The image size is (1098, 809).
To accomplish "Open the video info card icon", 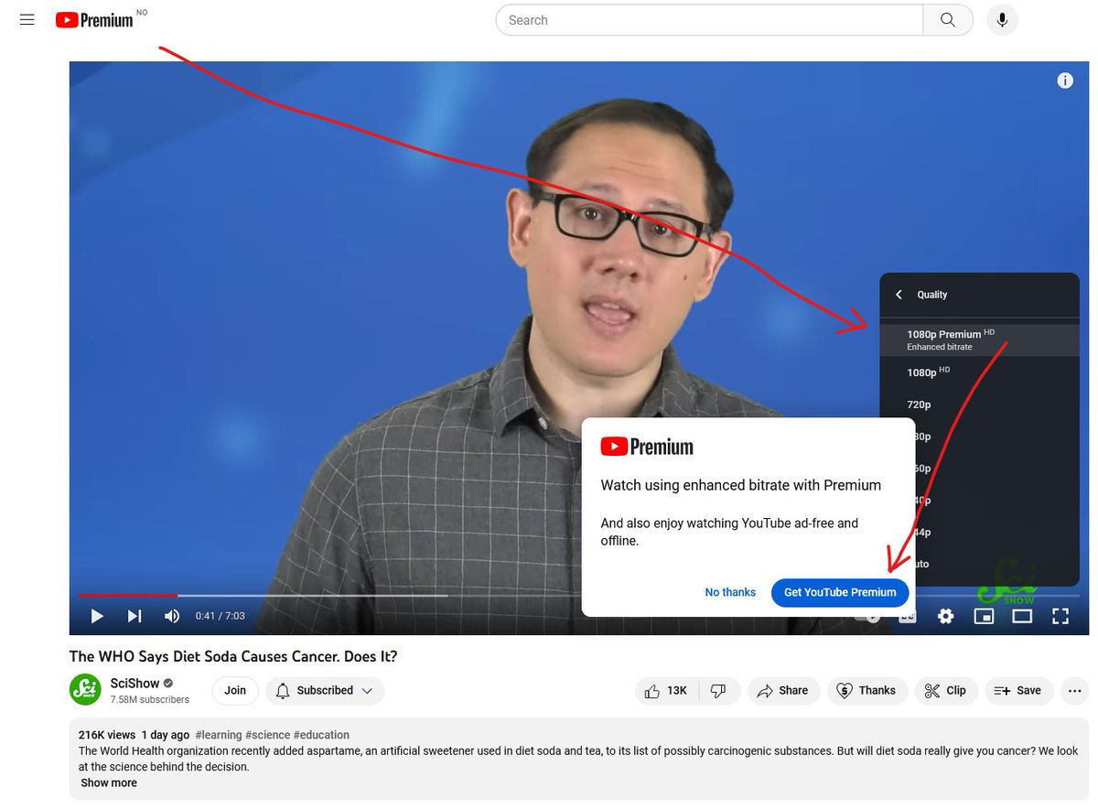I will [1065, 81].
